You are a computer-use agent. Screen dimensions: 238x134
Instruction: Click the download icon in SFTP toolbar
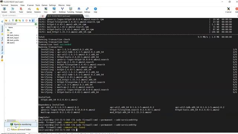tap(9, 20)
